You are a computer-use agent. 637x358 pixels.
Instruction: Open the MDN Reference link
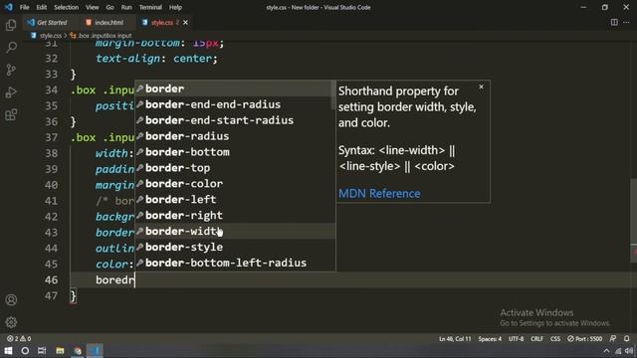pos(379,194)
